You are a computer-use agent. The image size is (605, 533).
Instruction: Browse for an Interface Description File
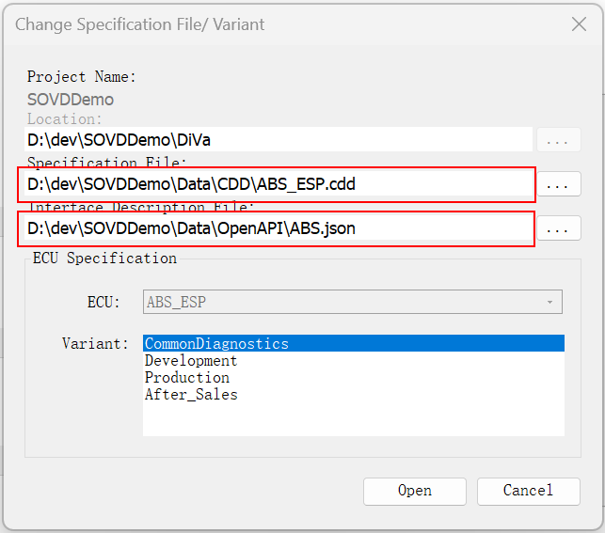tap(558, 228)
